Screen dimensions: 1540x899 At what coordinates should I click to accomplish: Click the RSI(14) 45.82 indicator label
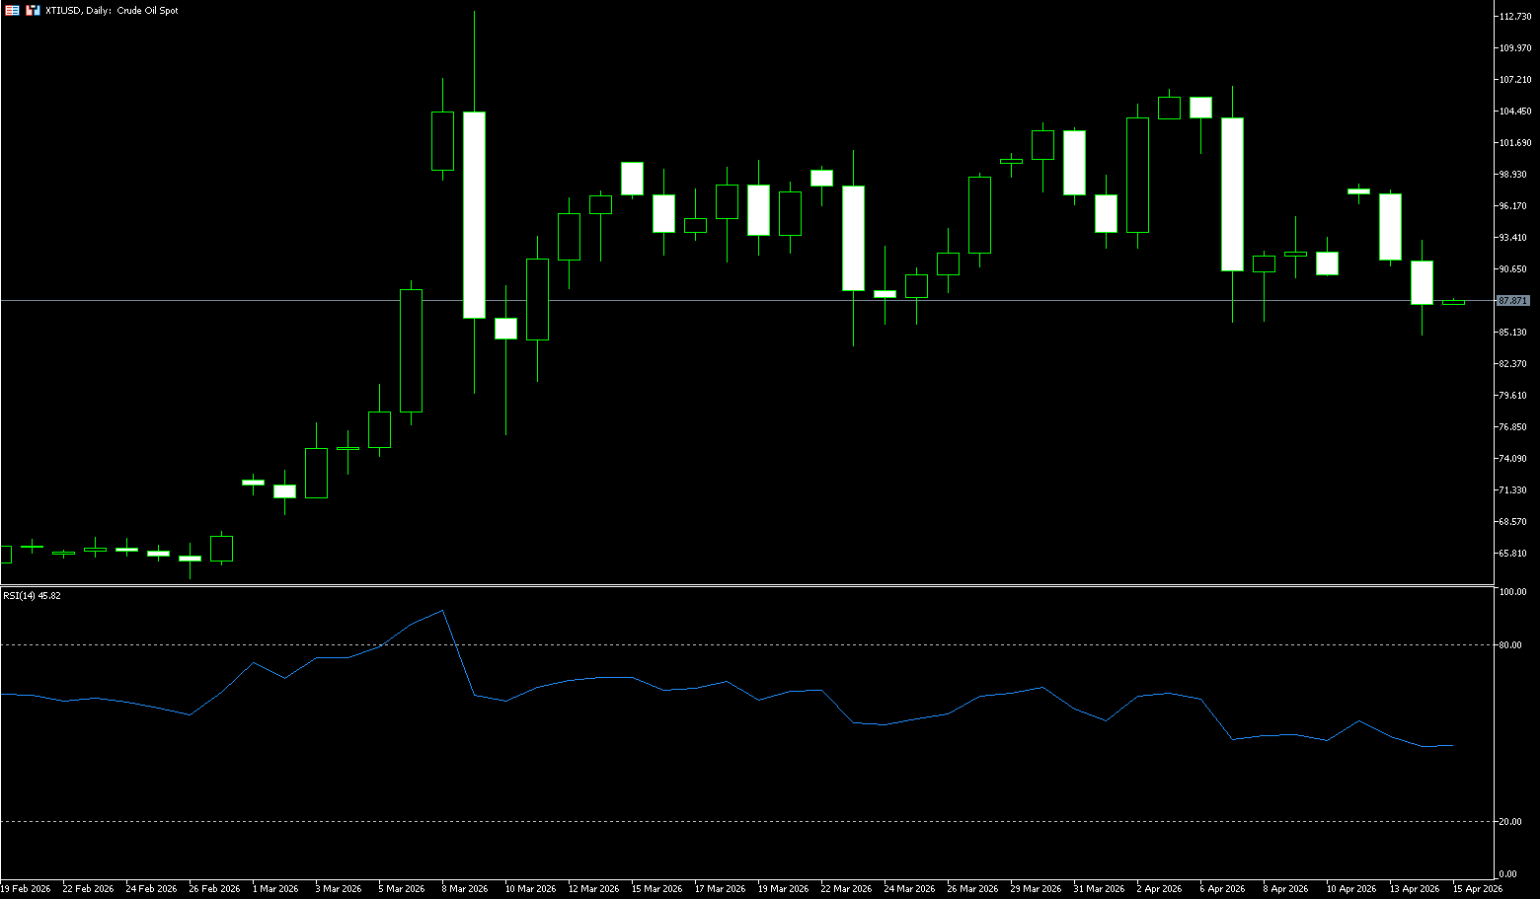tap(32, 596)
